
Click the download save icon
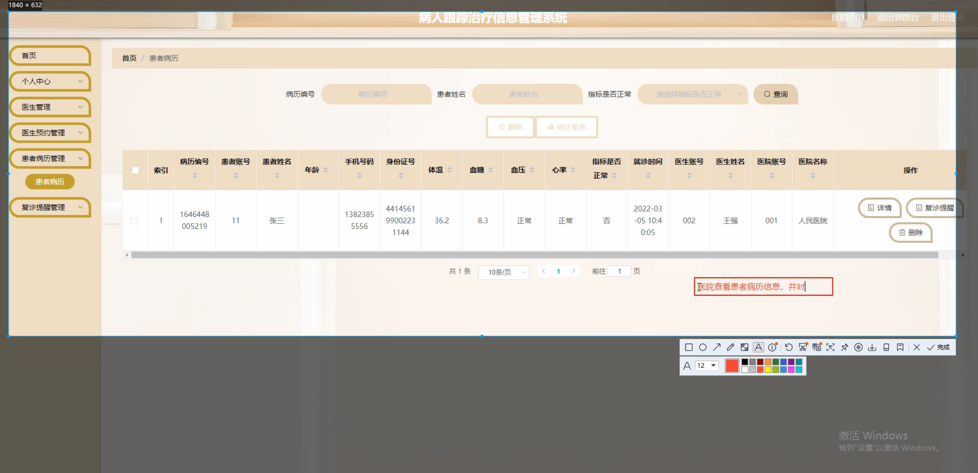pyautogui.click(x=872, y=347)
